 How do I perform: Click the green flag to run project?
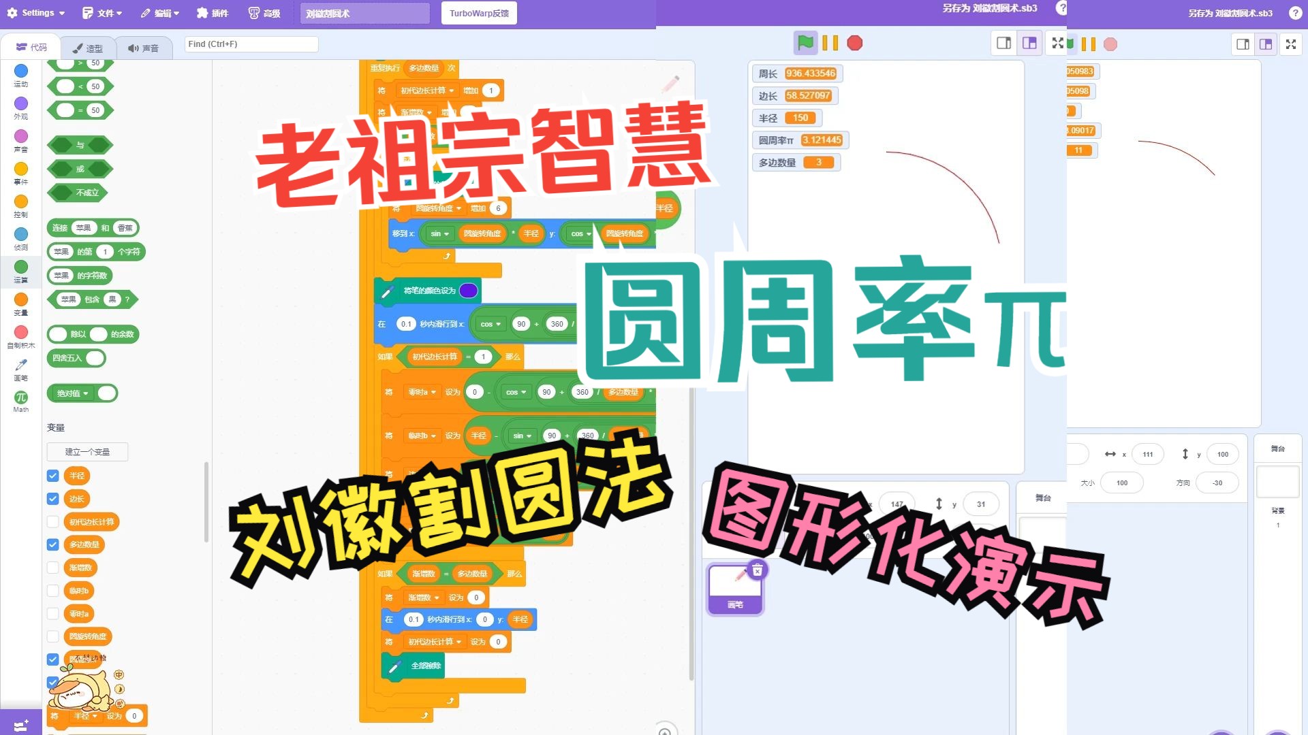coord(805,43)
